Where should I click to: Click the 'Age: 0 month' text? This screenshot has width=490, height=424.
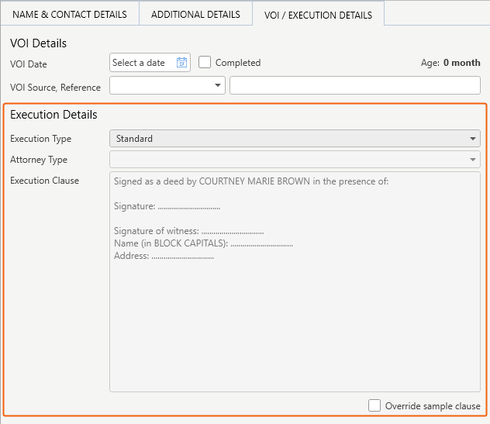point(450,63)
